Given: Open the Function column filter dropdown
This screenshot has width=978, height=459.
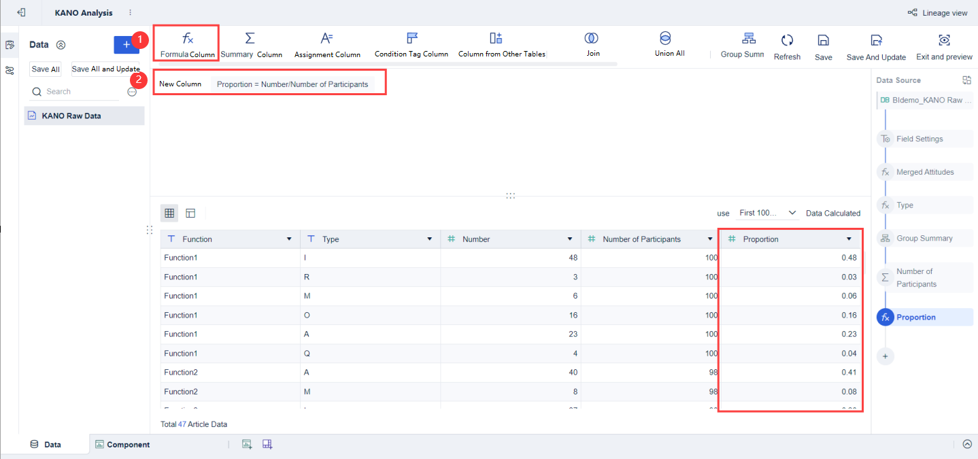Looking at the screenshot, I should (289, 239).
